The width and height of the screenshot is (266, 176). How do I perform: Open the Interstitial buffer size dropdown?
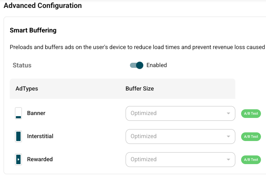pos(180,136)
